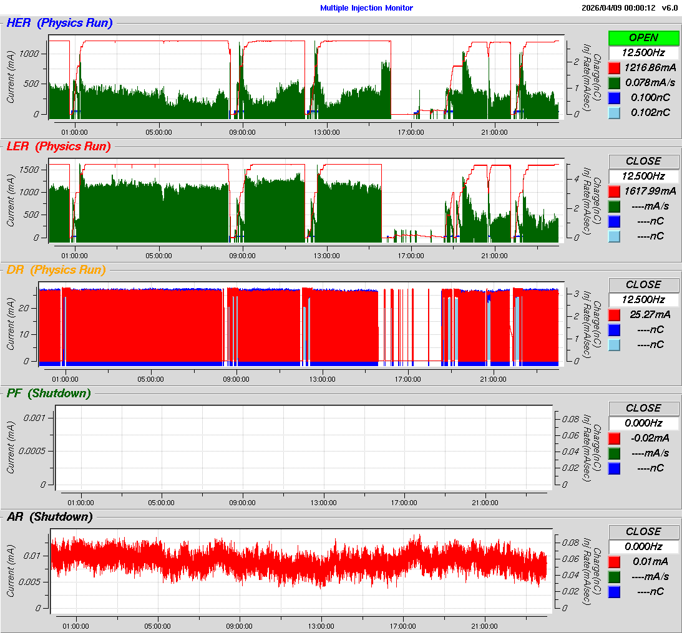Click the red swatch beside HER 1216.86mA
682x633 pixels.
coord(615,67)
